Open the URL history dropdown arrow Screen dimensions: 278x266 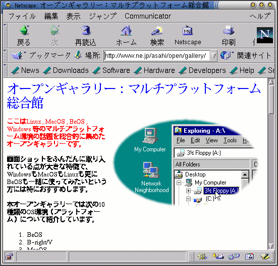[213, 56]
